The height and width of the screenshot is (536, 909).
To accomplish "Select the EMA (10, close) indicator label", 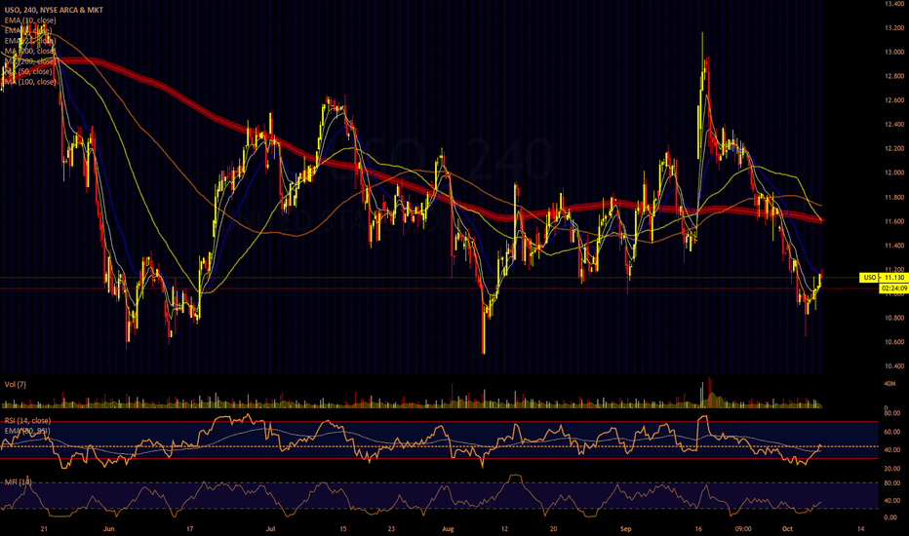I will (x=30, y=20).
